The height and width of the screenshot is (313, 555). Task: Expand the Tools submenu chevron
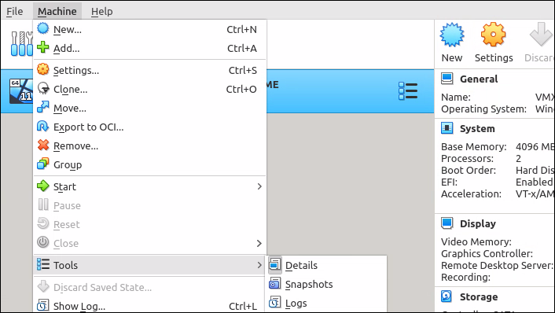click(x=259, y=265)
